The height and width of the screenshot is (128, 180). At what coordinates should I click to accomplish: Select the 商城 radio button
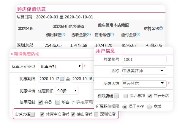(x=149, y=106)
